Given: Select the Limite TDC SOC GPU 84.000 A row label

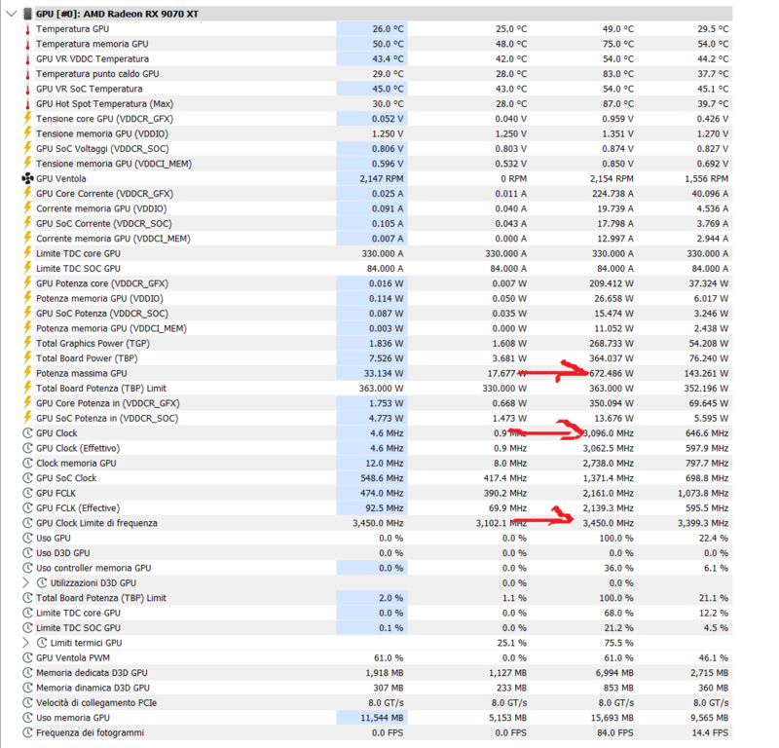Looking at the screenshot, I should [x=78, y=269].
